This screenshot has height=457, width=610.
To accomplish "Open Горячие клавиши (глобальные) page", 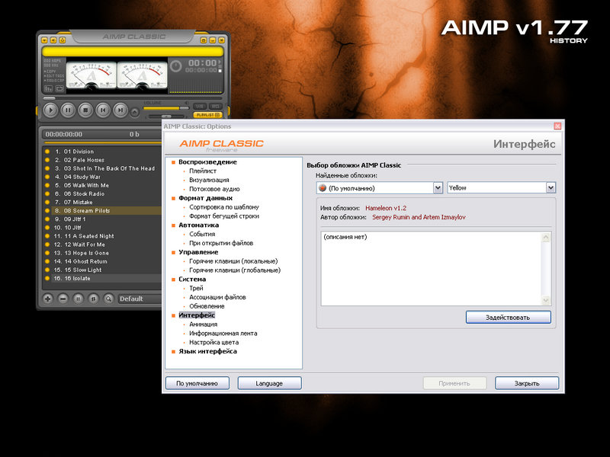I will (x=235, y=270).
